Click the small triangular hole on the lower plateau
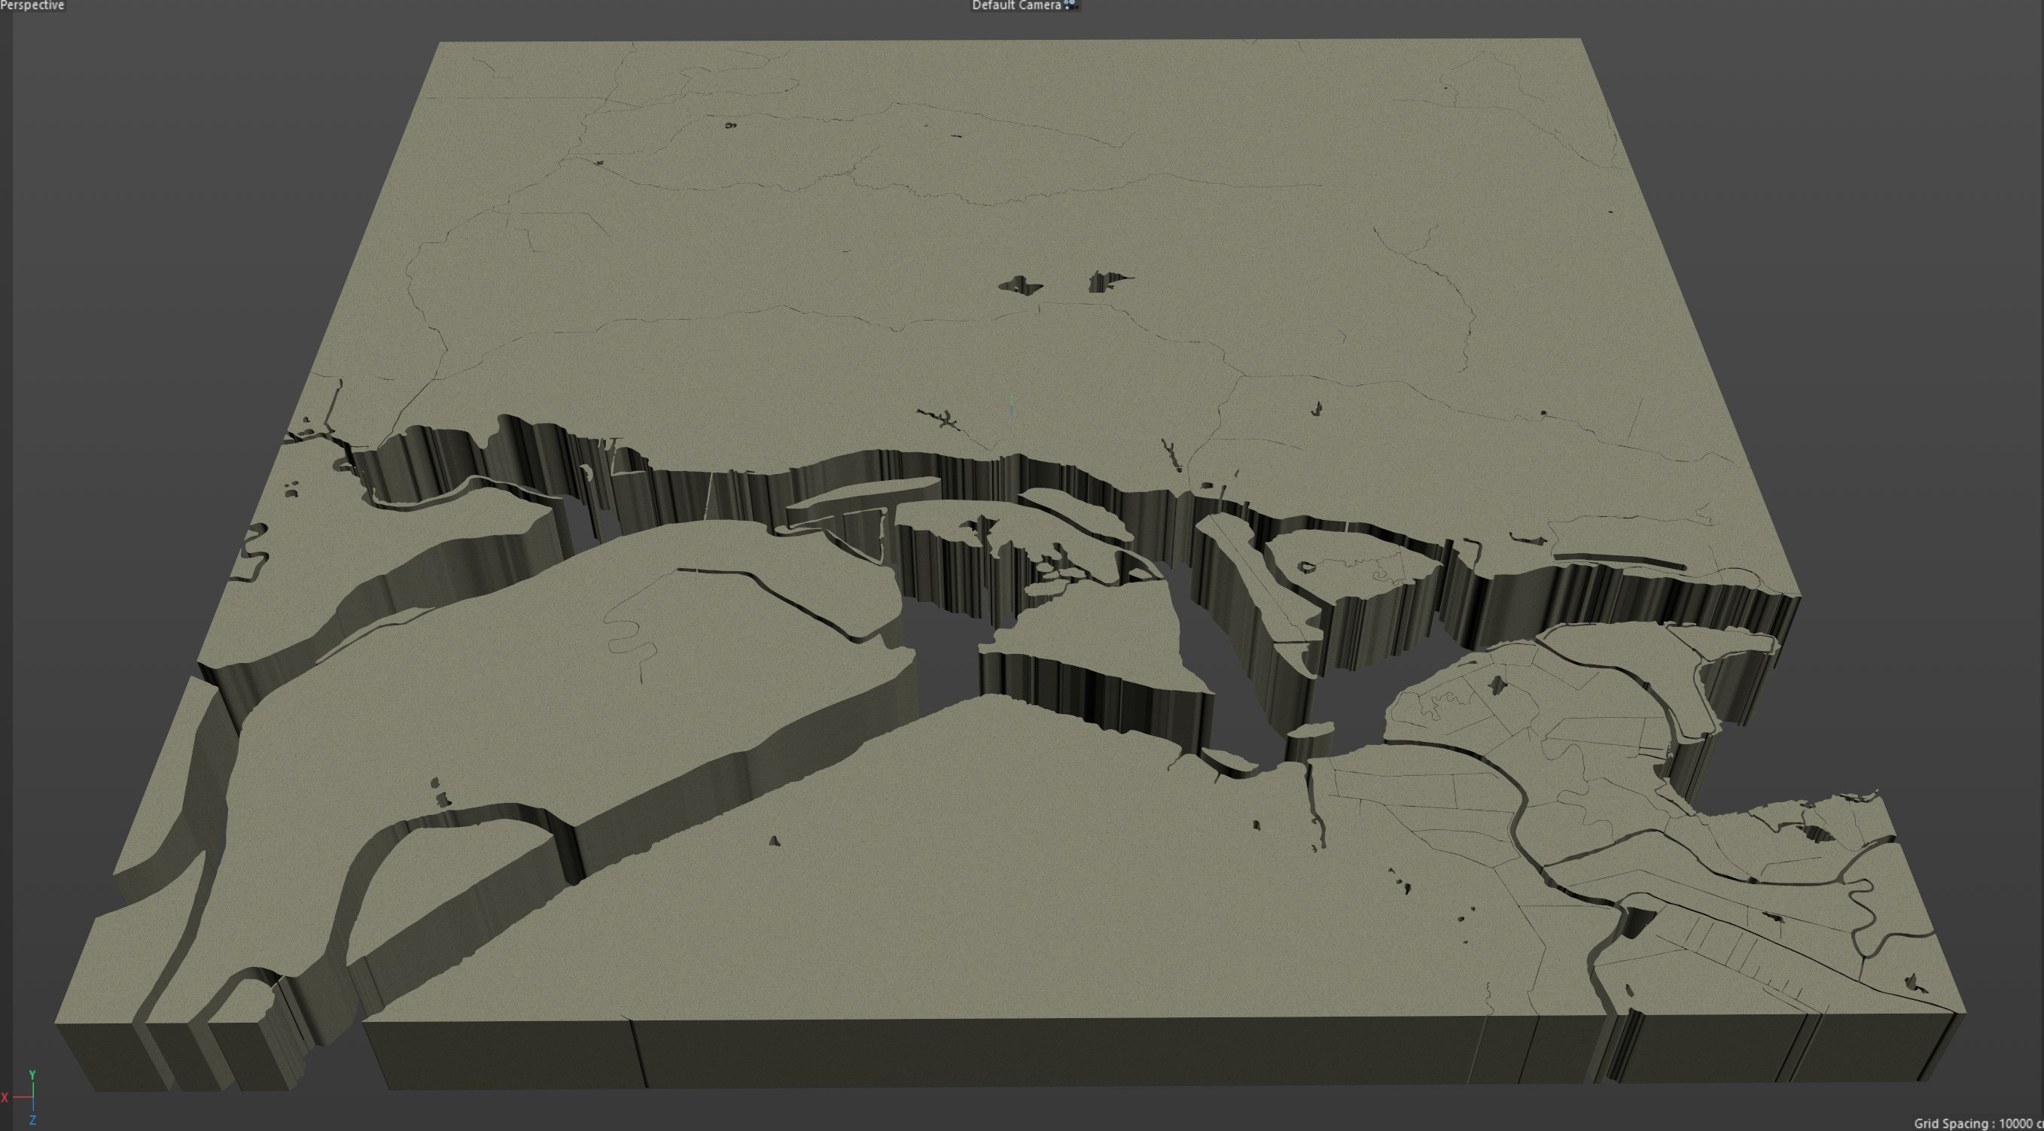Image resolution: width=2044 pixels, height=1131 pixels. (775, 841)
